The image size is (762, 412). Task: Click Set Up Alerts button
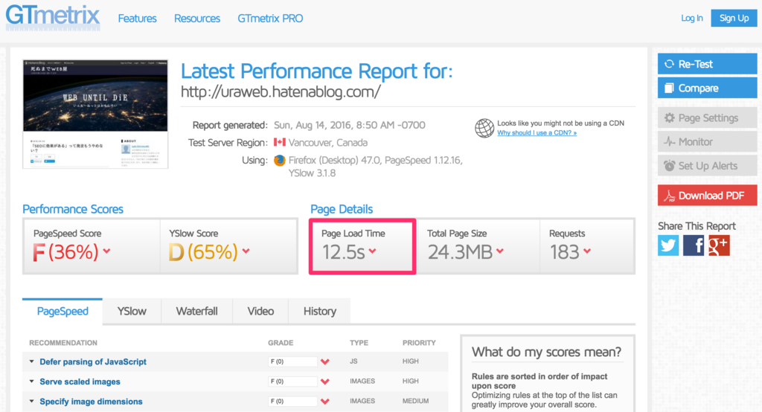(707, 166)
